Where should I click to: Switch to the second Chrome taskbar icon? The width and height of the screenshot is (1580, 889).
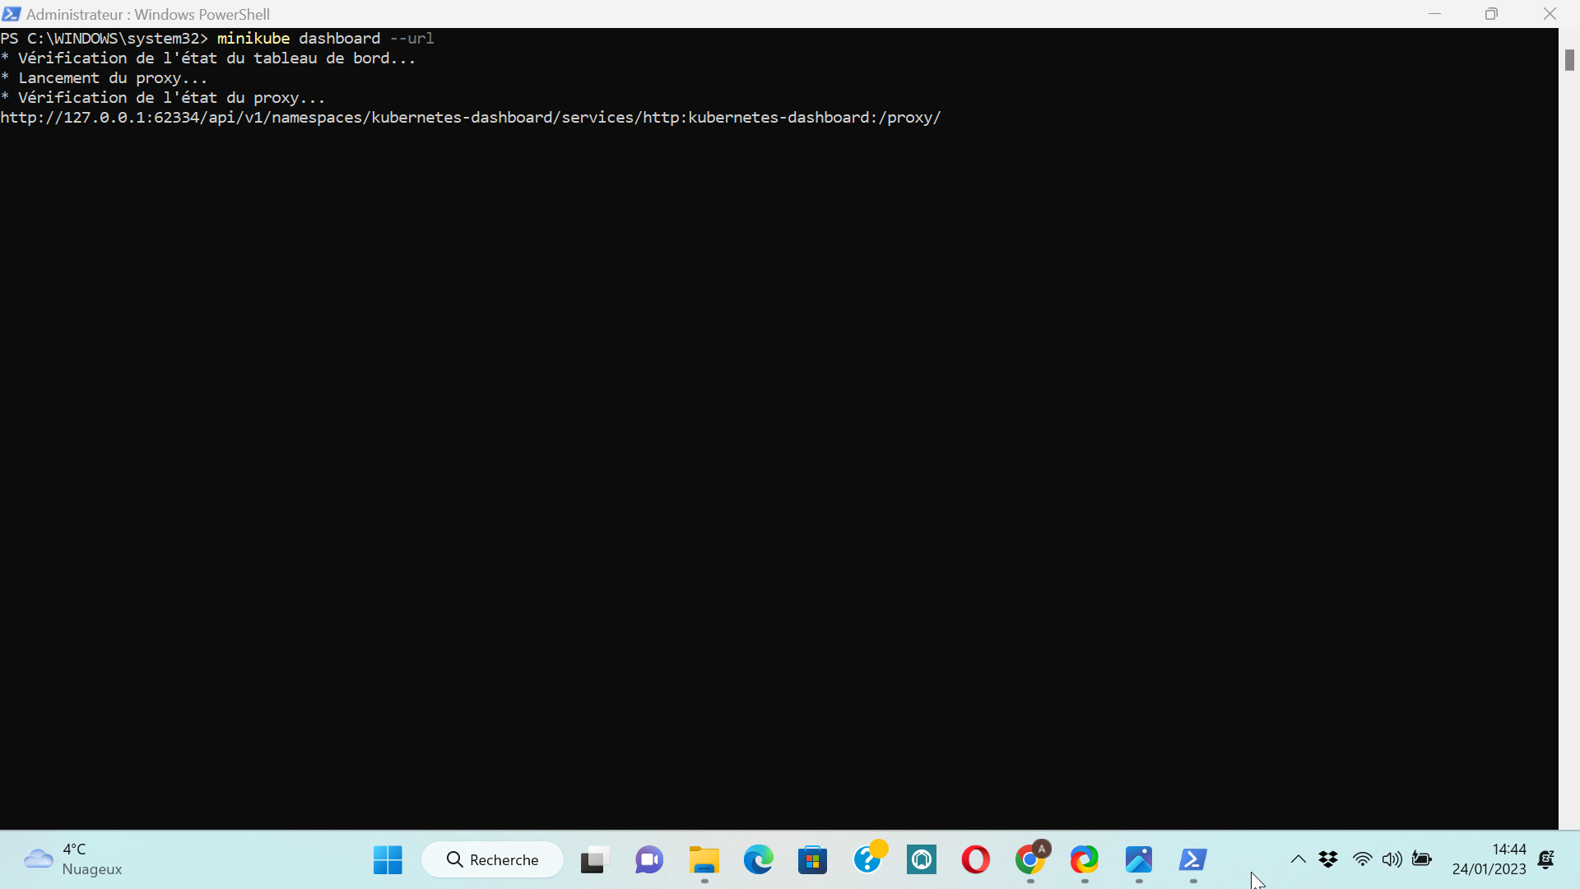1085,860
